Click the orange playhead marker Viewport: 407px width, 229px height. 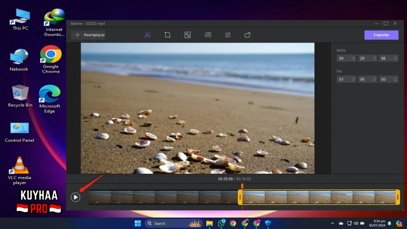(x=242, y=186)
